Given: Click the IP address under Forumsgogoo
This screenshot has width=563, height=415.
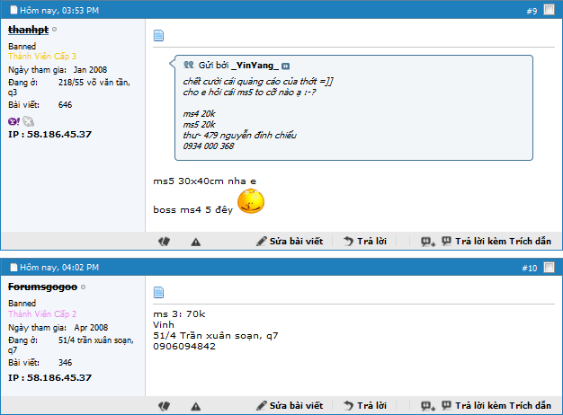Looking at the screenshot, I should point(49,377).
